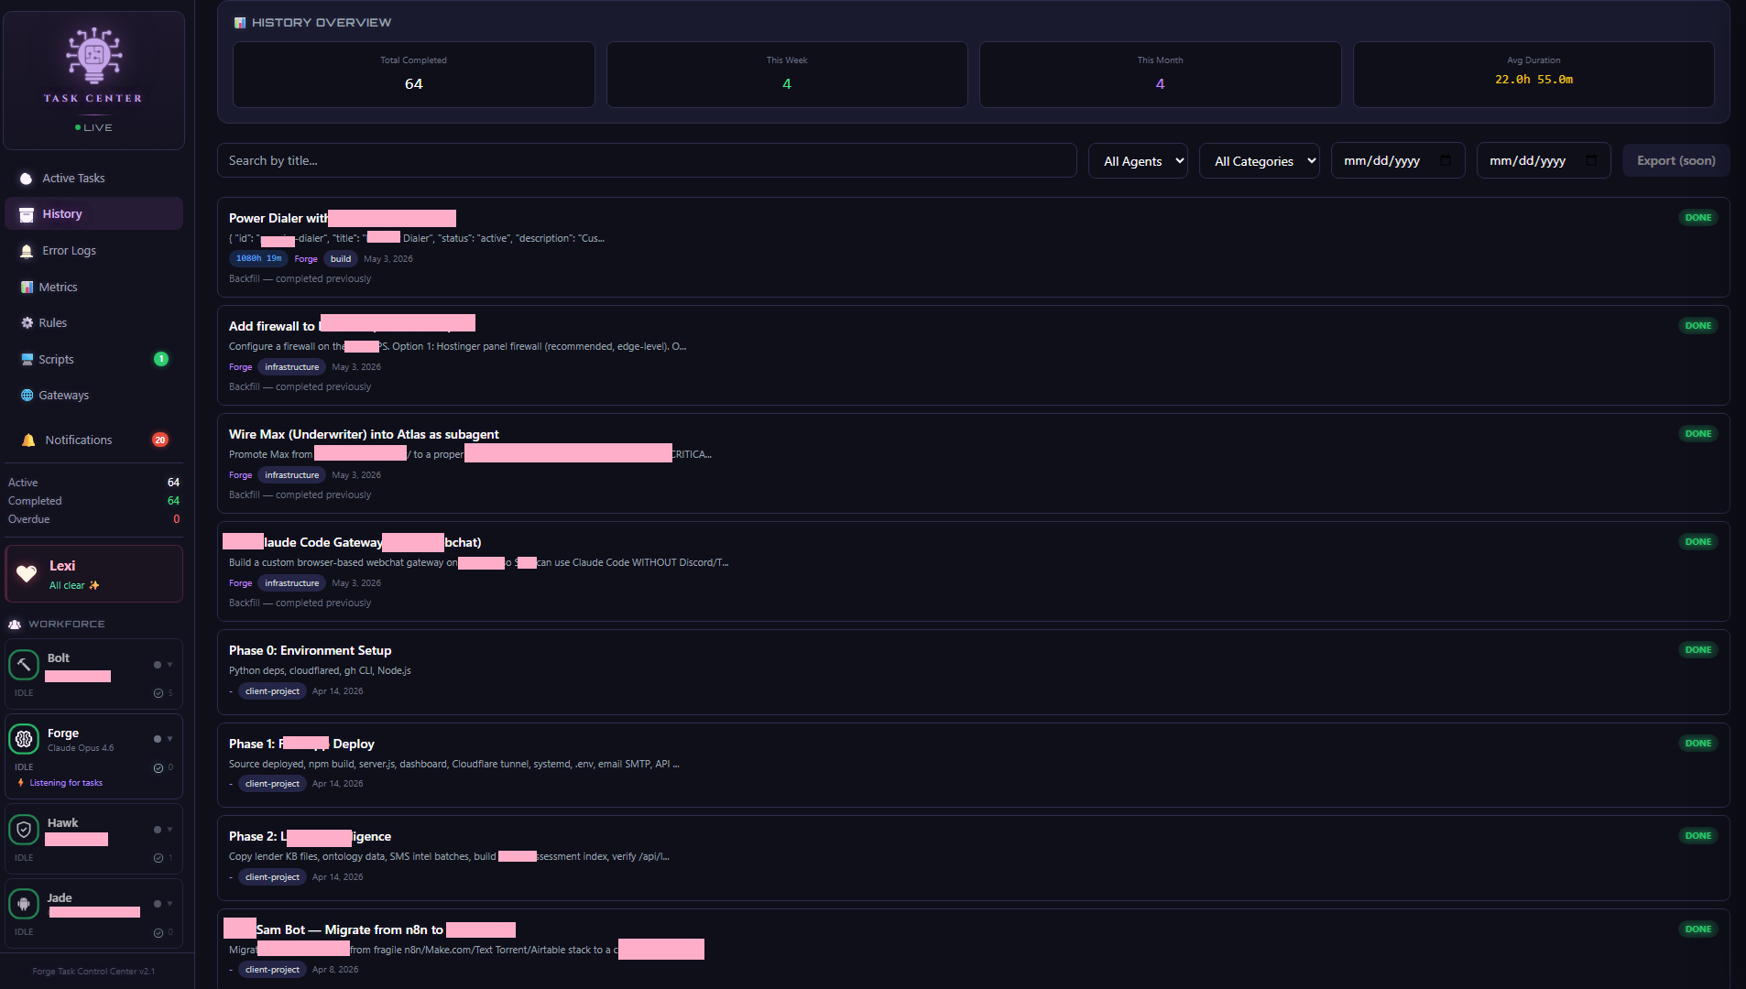This screenshot has height=989, width=1746.
Task: Click Jade's completed-tasks check icon
Action: [x=158, y=932]
